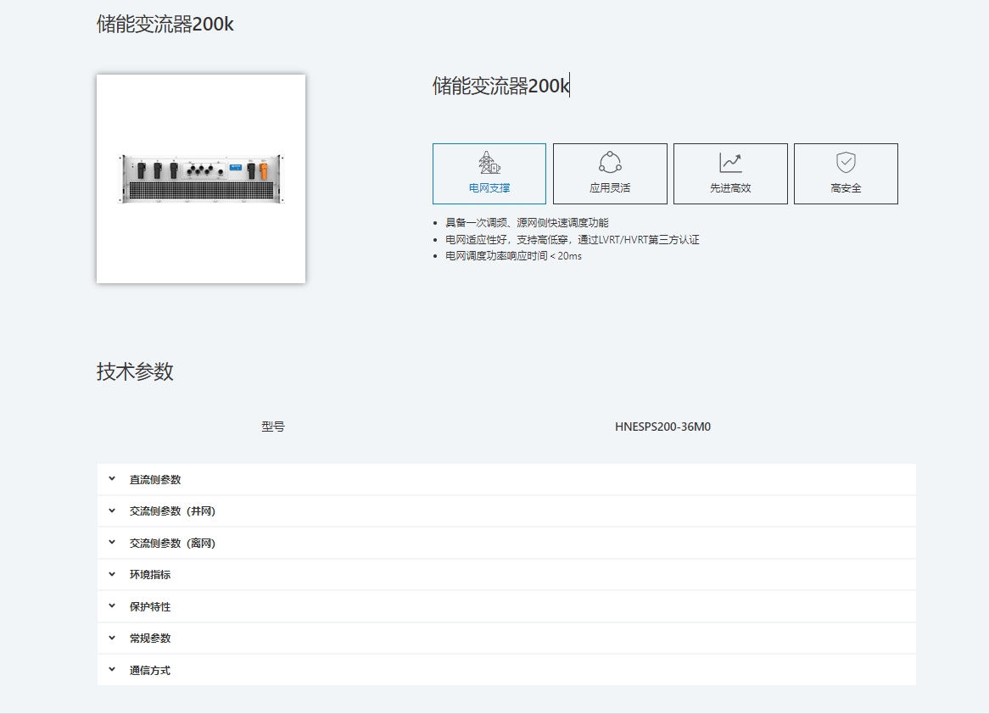Click the shield checkmark safety icon
The width and height of the screenshot is (989, 714).
(846, 163)
